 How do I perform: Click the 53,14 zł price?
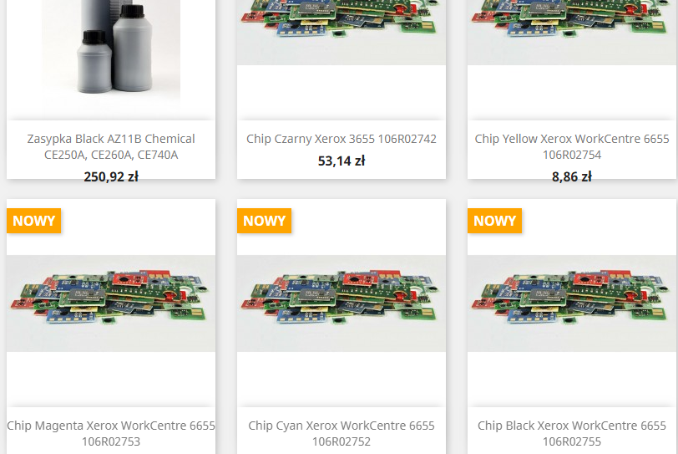coord(342,161)
